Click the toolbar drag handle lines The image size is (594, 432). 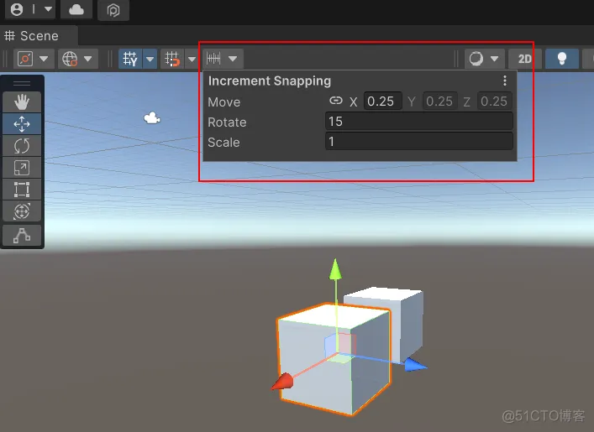(22, 83)
